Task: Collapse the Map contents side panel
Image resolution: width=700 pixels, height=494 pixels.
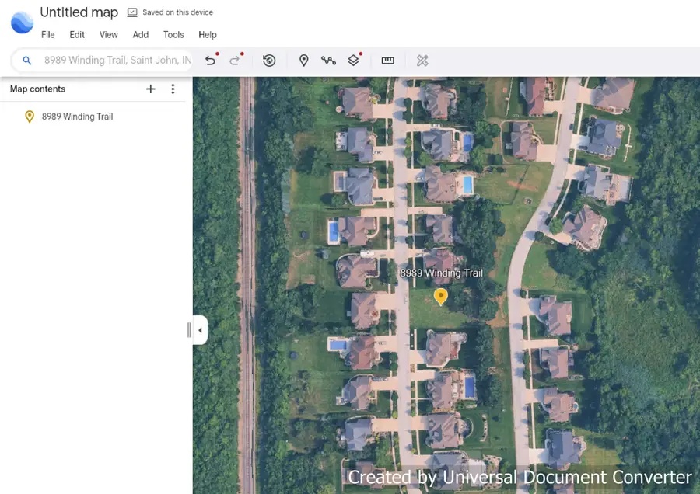Action: pyautogui.click(x=200, y=329)
